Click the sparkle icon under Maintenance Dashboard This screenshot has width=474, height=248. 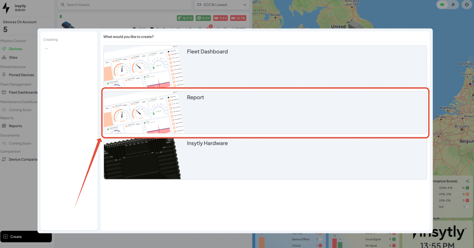tap(4, 110)
